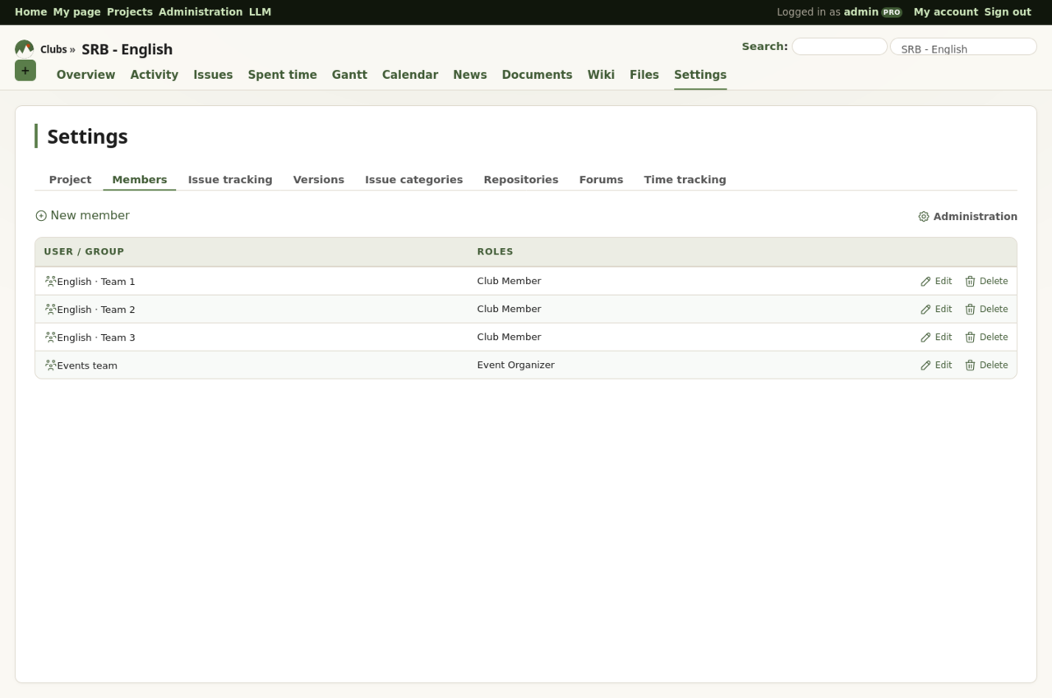This screenshot has width=1052, height=698.
Task: Open My page in the top menu
Action: pos(77,12)
